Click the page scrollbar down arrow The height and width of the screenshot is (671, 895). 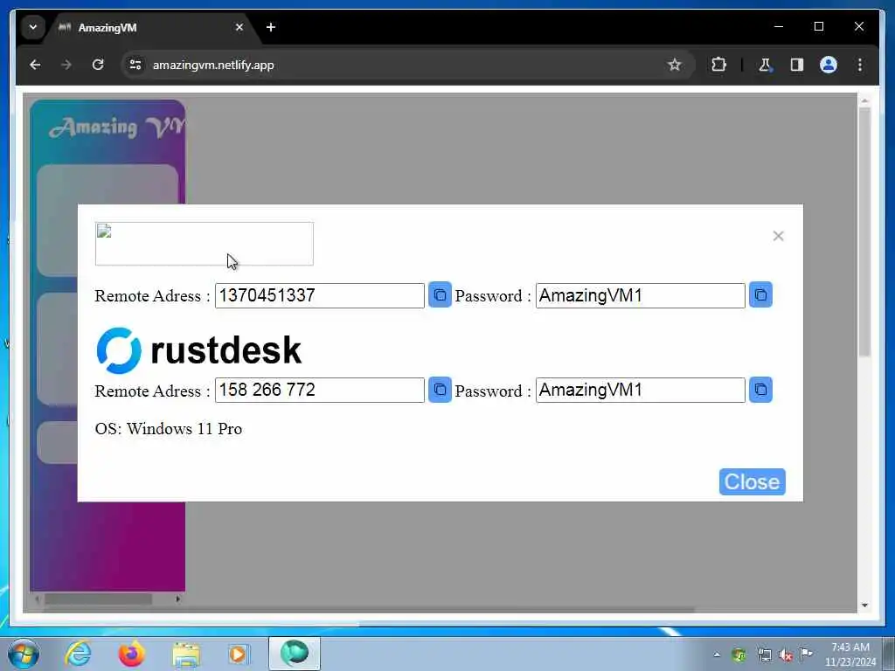[x=864, y=605]
